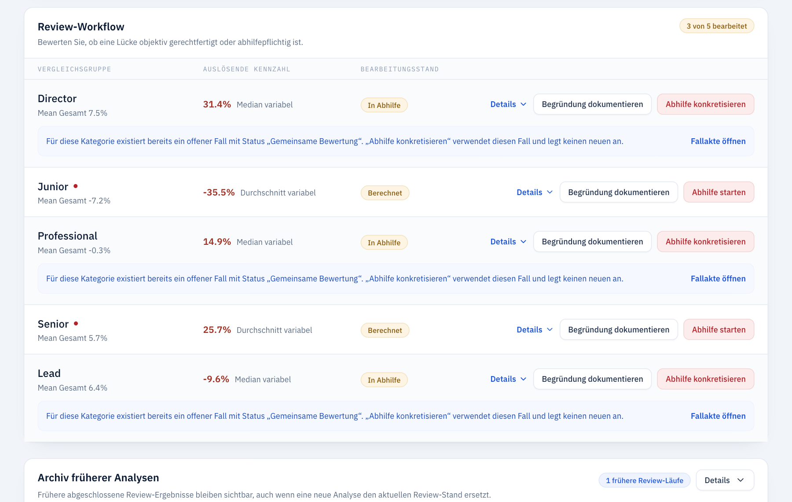Expand Details for the Lead row
The image size is (792, 502).
coord(508,379)
